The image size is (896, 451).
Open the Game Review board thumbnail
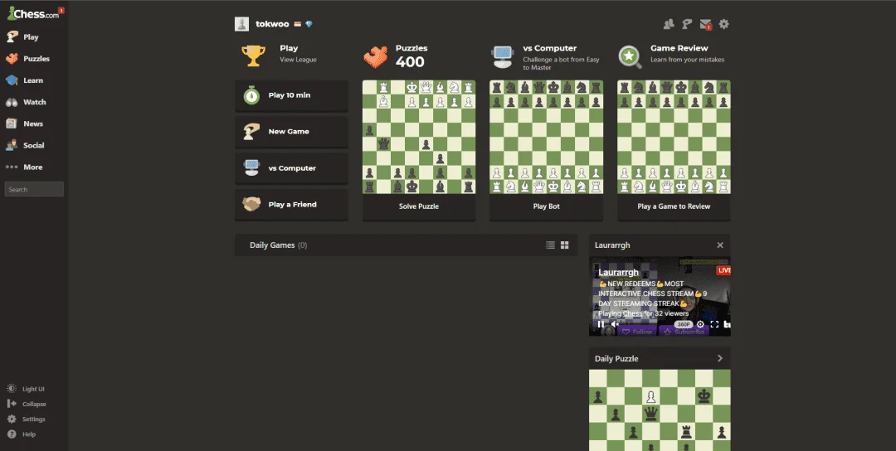click(x=674, y=137)
